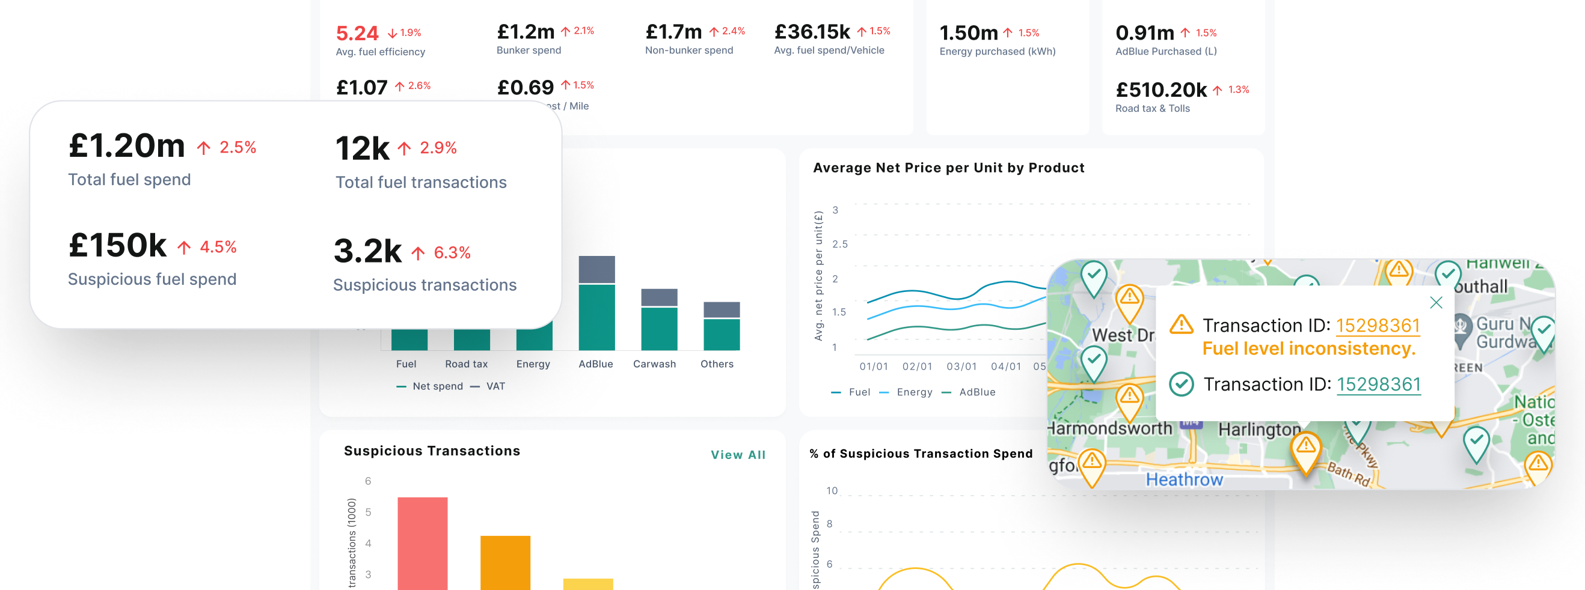Click the up arrow beside 2.9% change
1585x590 pixels.
403,148
